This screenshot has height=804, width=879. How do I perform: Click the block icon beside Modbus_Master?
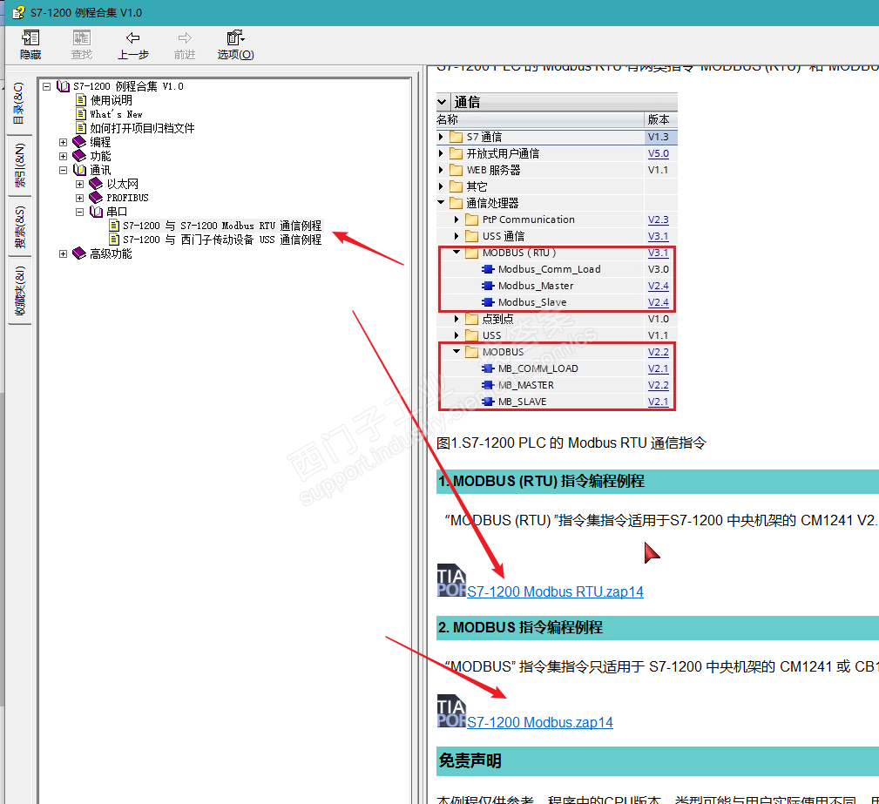pyautogui.click(x=488, y=286)
